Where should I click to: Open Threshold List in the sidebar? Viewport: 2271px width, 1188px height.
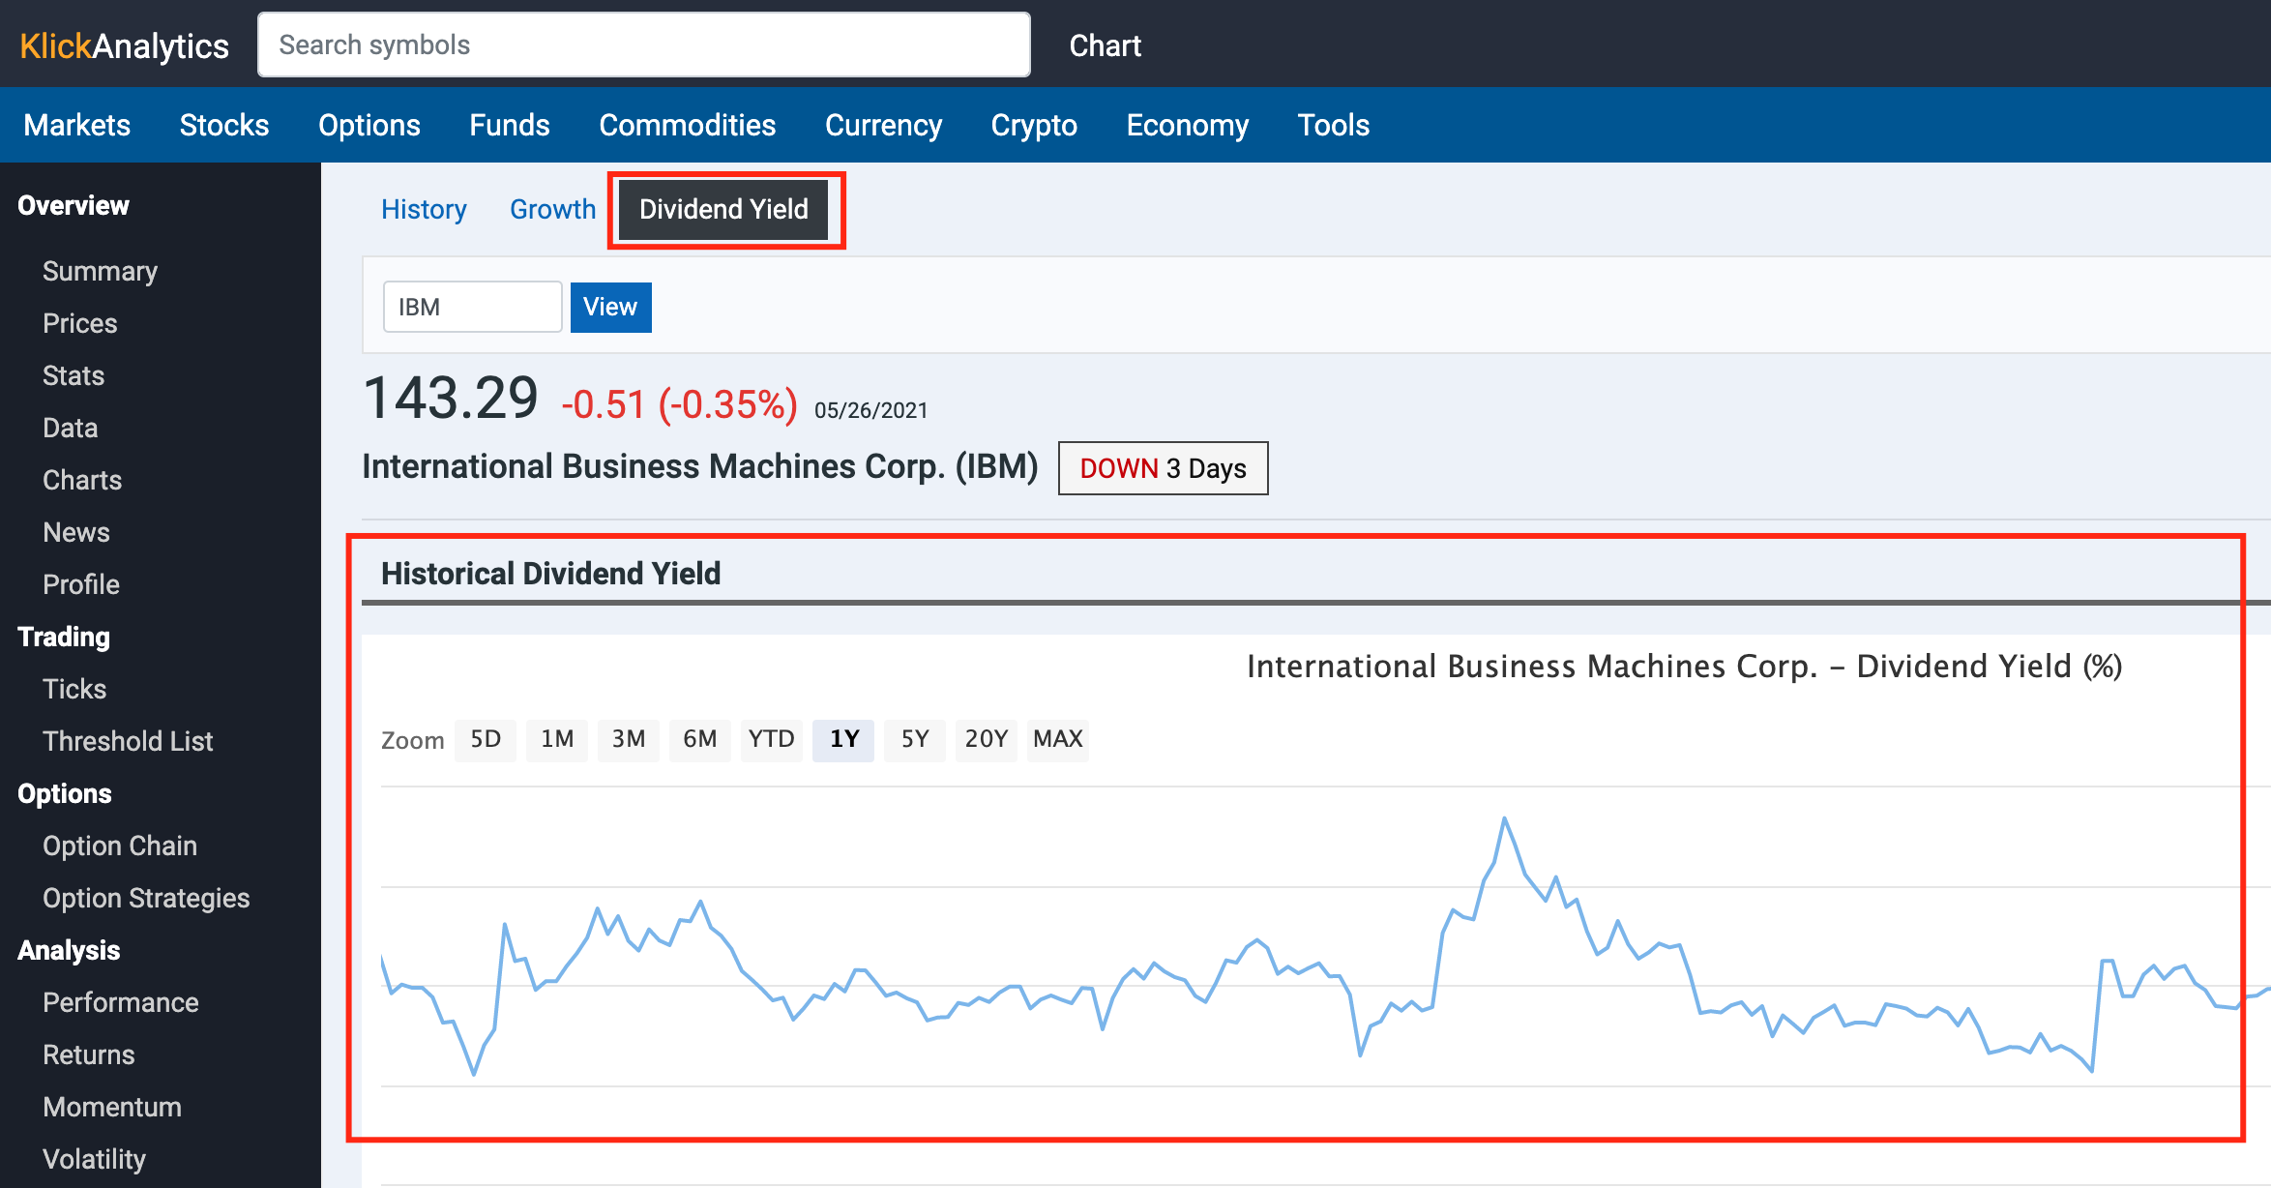[x=128, y=741]
